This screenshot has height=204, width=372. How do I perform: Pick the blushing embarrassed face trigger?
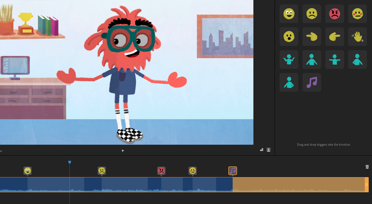pyautogui.click(x=358, y=13)
